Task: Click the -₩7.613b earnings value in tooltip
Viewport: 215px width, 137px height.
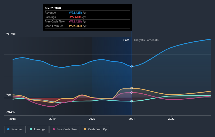Action: point(75,17)
